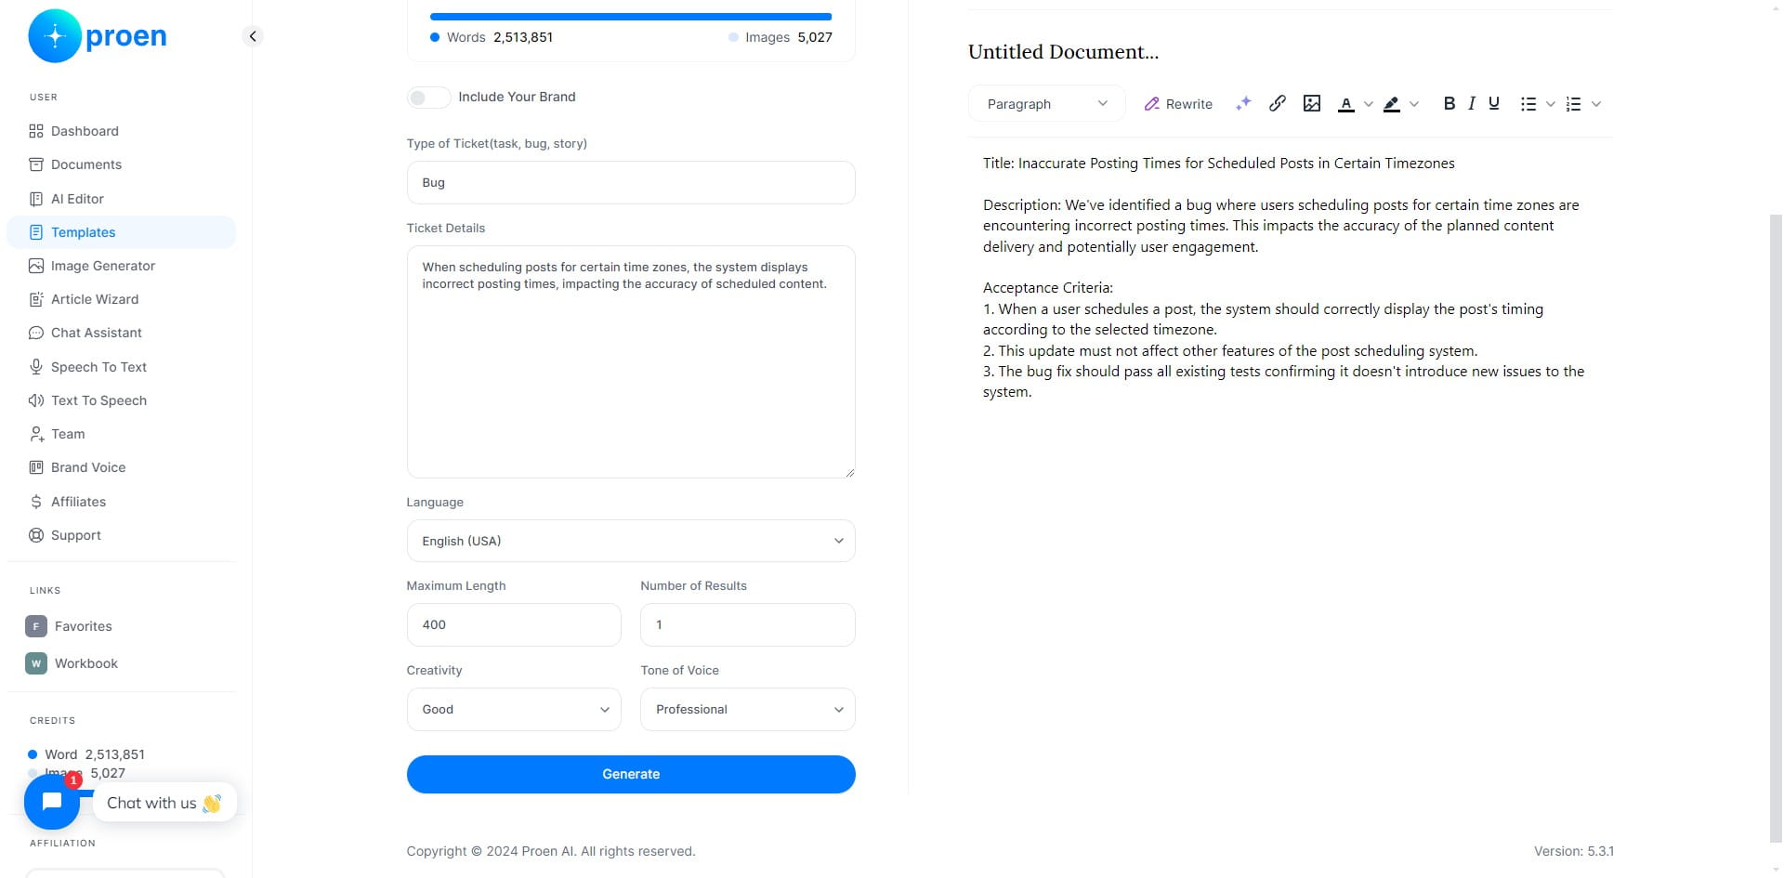Expand the Creativity dropdown set to Good
This screenshot has width=1784, height=878.
[x=514, y=709]
